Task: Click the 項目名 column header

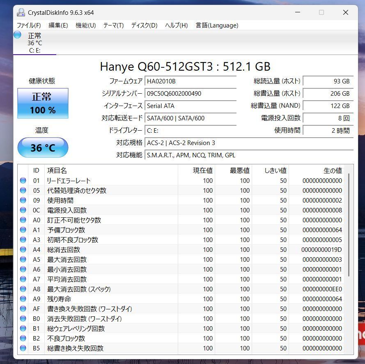Action: coord(57,170)
